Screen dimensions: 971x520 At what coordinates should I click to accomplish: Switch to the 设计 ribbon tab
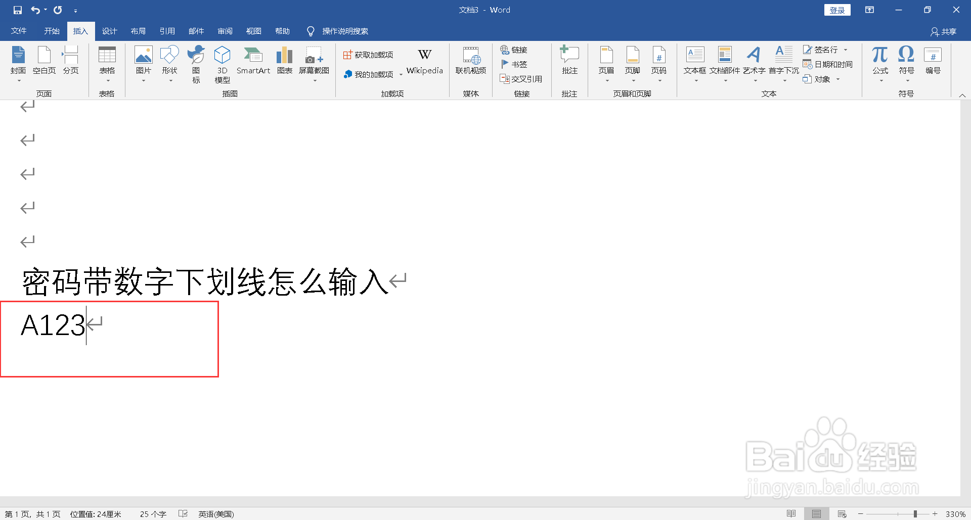[x=109, y=31]
